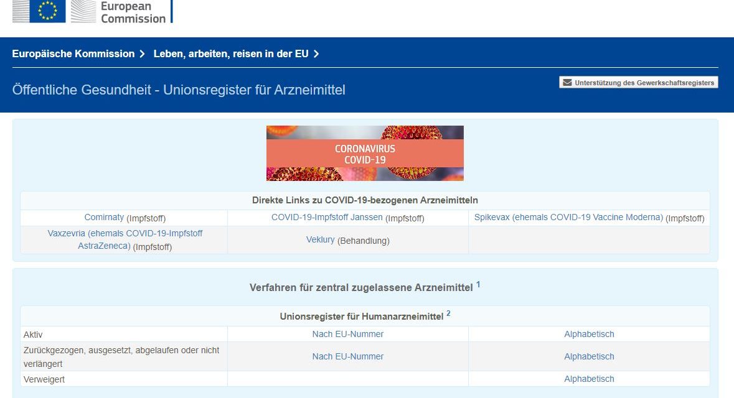The image size is (734, 398).
Task: Go to Europäische Kommission breadcrumb
Action: (73, 53)
